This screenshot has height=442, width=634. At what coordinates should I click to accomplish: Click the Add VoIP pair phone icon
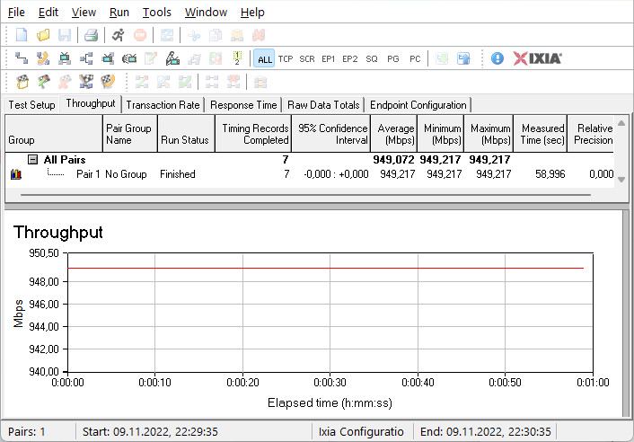pos(43,58)
